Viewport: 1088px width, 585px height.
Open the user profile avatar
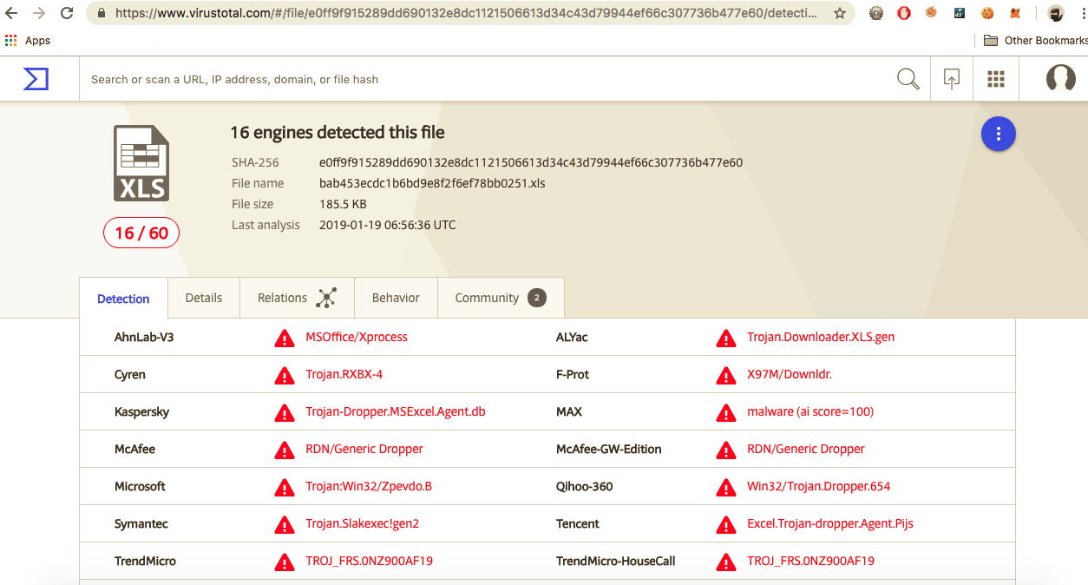coord(1060,78)
